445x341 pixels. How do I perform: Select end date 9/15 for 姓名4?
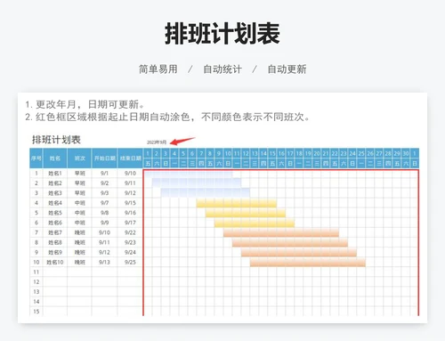[x=130, y=203]
